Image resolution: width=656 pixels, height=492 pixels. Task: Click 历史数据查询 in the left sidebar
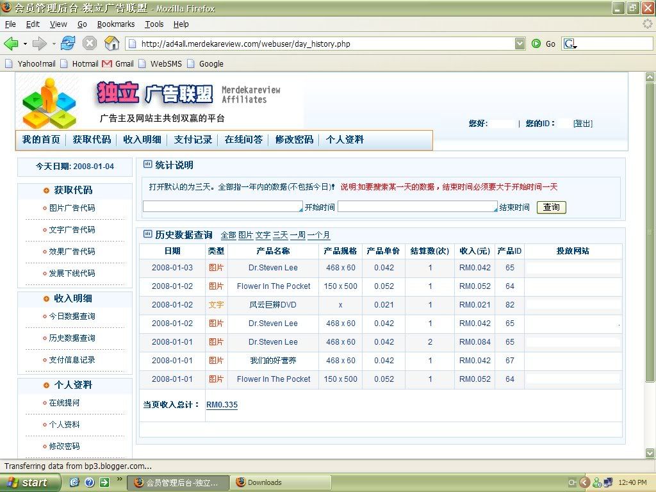click(x=72, y=338)
